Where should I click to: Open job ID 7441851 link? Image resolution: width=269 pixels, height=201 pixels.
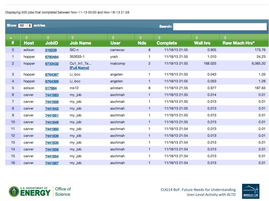click(52, 115)
